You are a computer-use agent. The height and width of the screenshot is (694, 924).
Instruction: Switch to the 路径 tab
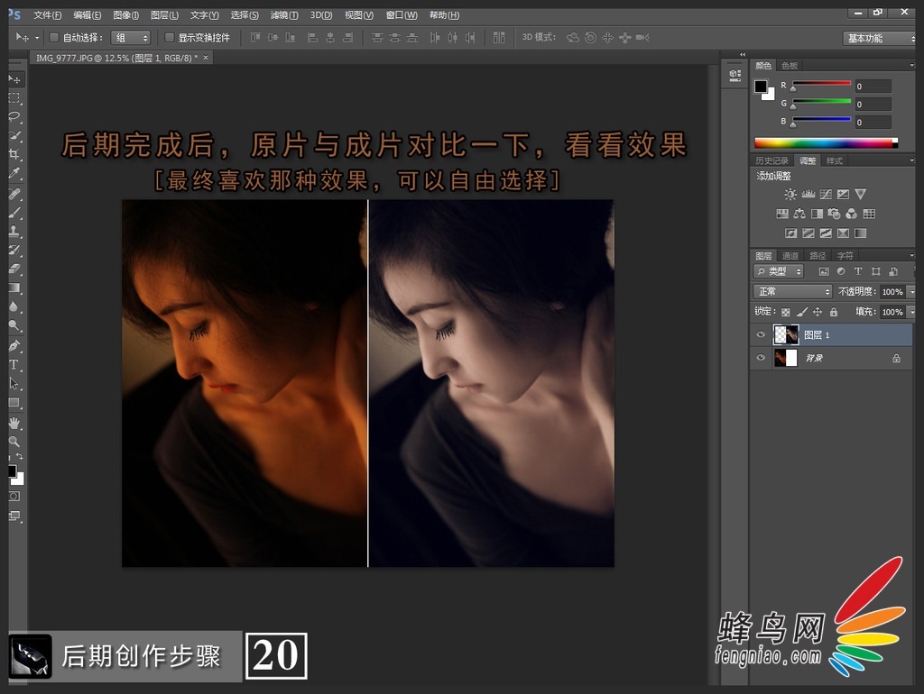coord(818,255)
